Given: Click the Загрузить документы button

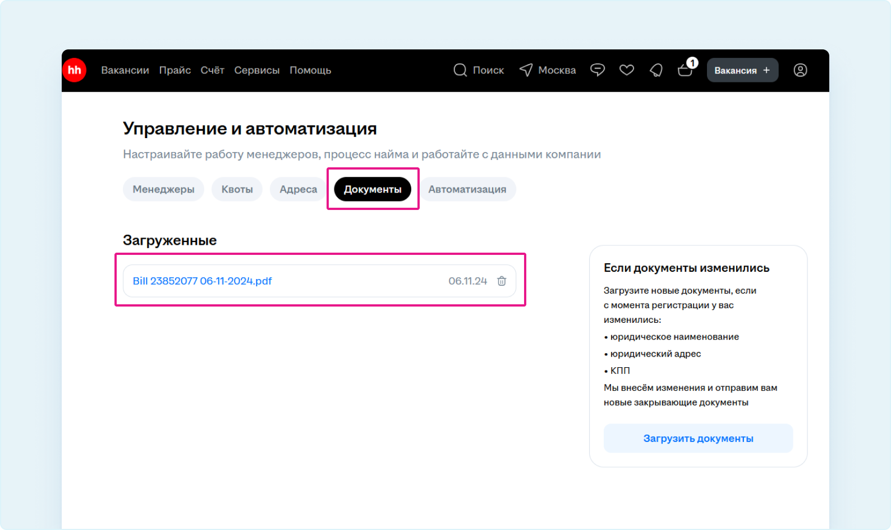Looking at the screenshot, I should 698,438.
